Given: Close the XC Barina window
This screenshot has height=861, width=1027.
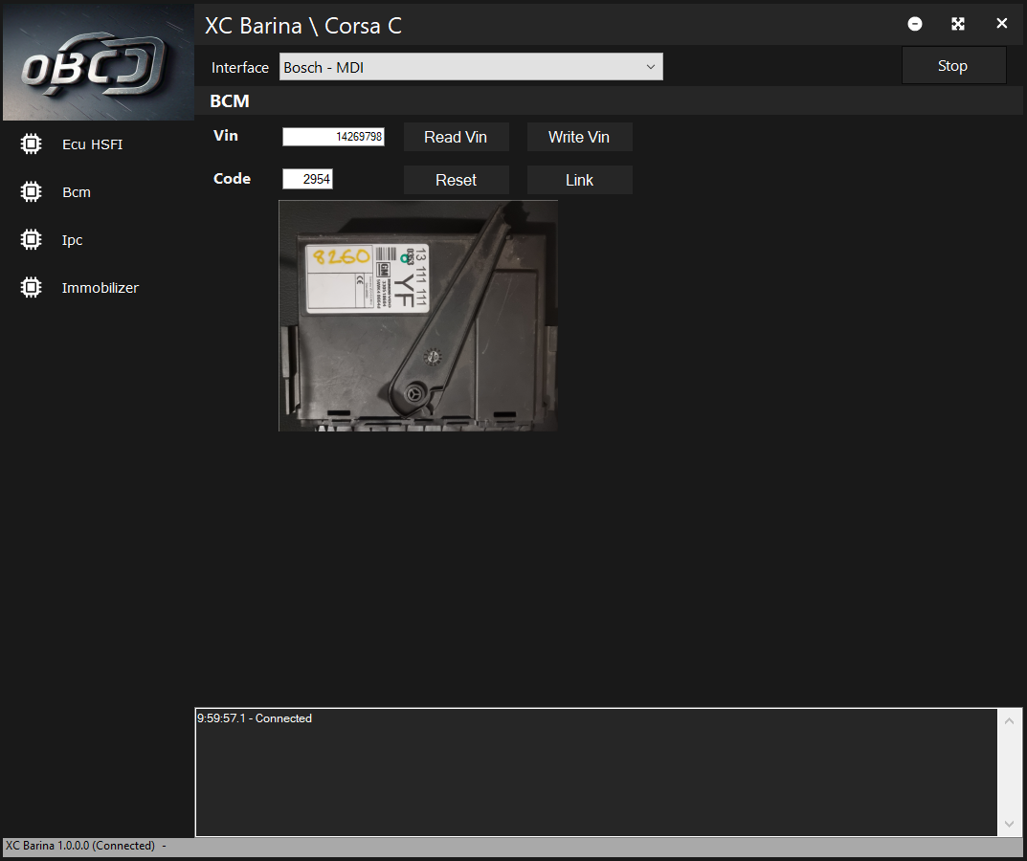Looking at the screenshot, I should (x=1002, y=24).
